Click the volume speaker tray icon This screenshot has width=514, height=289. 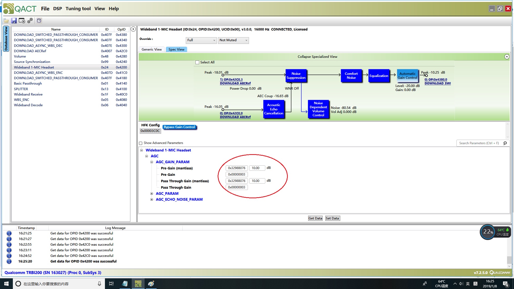click(461, 284)
